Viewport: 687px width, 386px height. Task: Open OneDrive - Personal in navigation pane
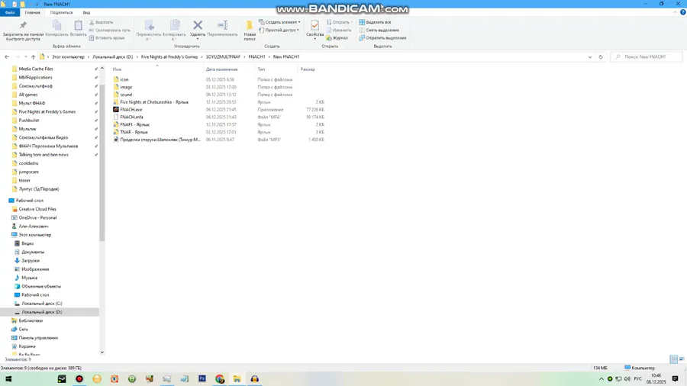point(37,217)
